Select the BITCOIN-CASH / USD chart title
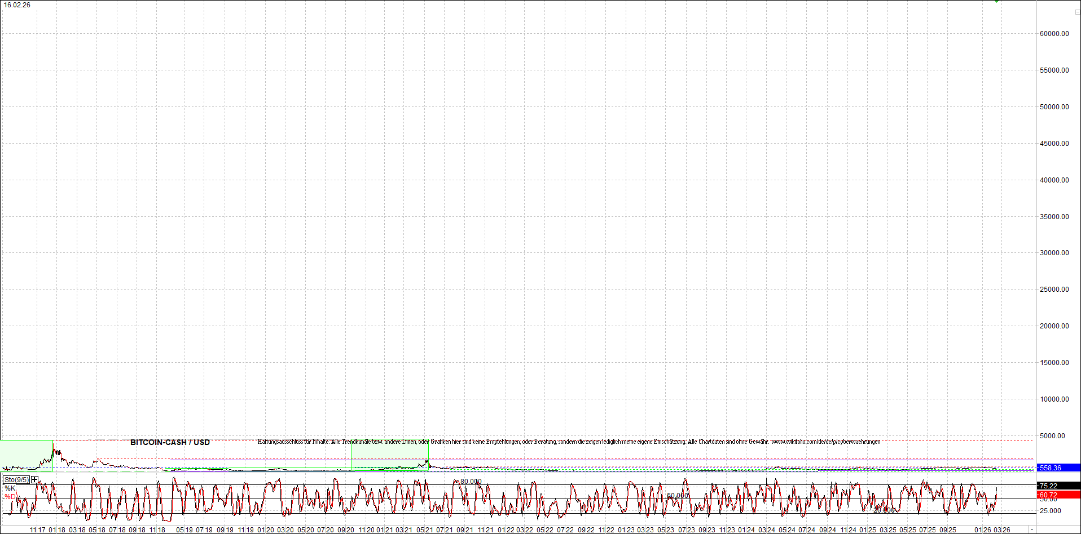Image resolution: width=1081 pixels, height=534 pixels. click(x=170, y=442)
